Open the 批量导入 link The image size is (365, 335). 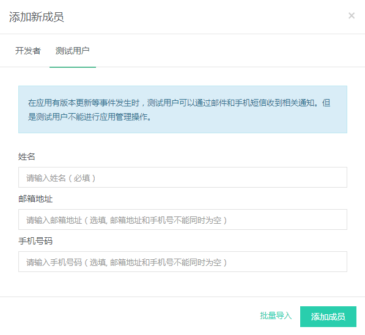276,316
